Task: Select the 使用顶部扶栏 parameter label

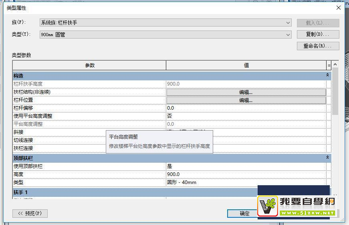Action: pos(28,166)
